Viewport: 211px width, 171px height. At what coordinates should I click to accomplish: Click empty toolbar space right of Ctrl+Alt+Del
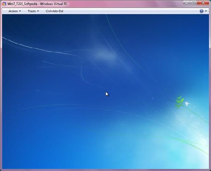click(131, 11)
